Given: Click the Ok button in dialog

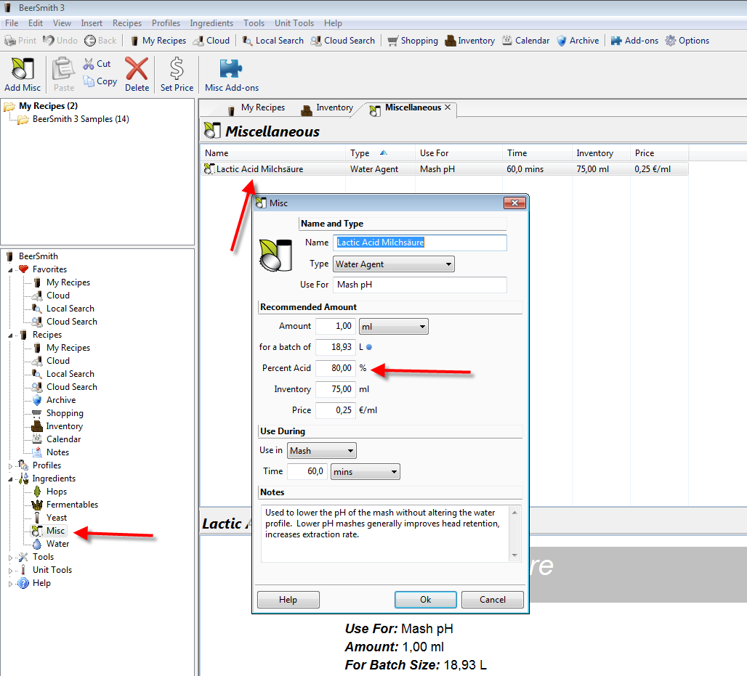Looking at the screenshot, I should click(x=425, y=600).
